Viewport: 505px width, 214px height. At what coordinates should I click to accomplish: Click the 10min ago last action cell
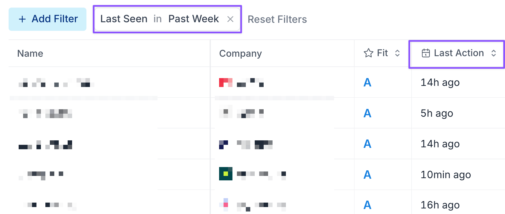point(445,175)
